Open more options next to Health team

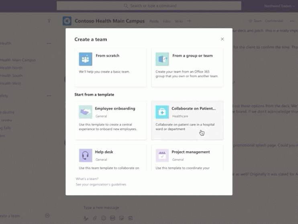[x=49, y=43]
